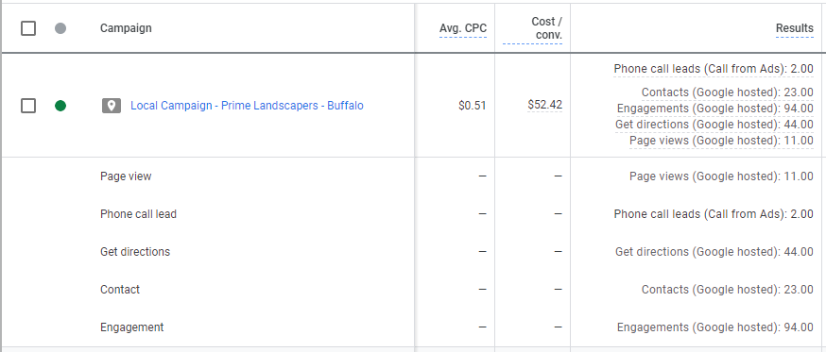
Task: Click the grey status header dot
Action: click(x=60, y=28)
